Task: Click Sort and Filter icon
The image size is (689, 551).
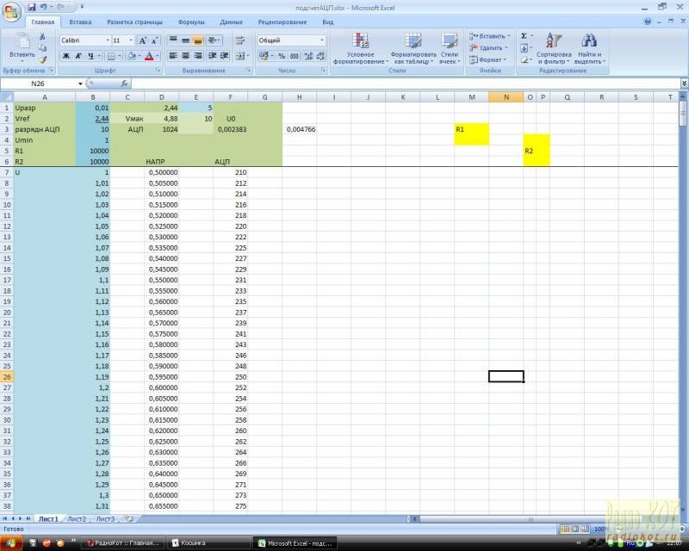Action: point(554,49)
